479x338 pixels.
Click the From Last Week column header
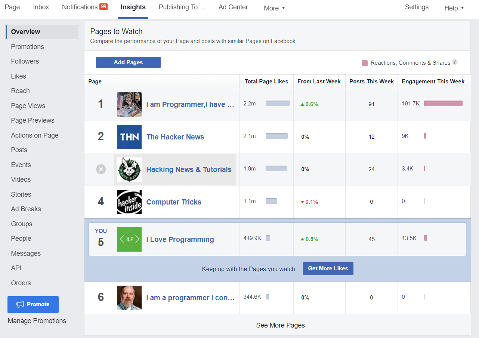coord(319,82)
